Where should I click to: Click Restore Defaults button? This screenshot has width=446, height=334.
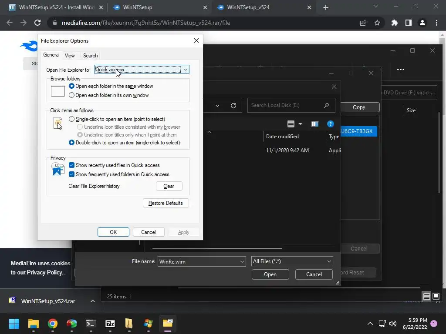point(166,203)
